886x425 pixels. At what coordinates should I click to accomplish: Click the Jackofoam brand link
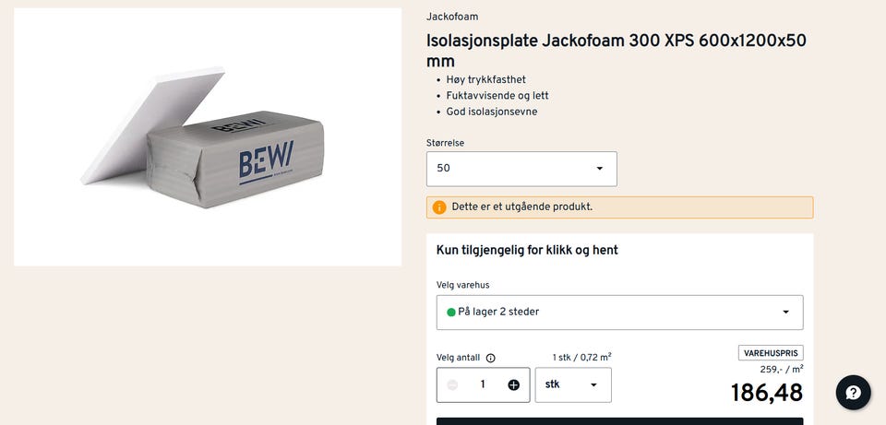pos(452,17)
